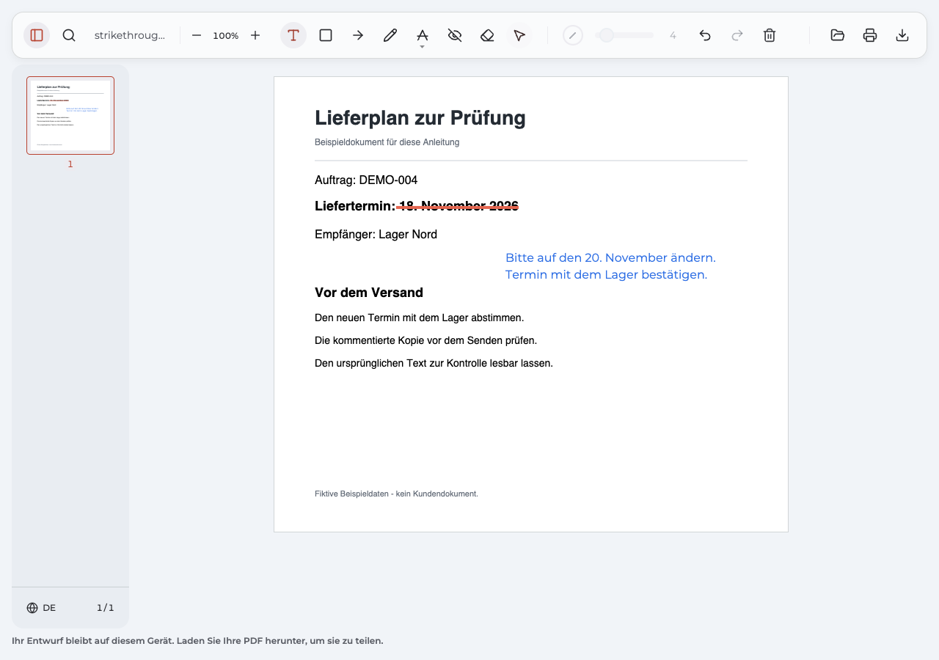Click the 1/1 page counter
This screenshot has height=660, width=939.
click(106, 608)
